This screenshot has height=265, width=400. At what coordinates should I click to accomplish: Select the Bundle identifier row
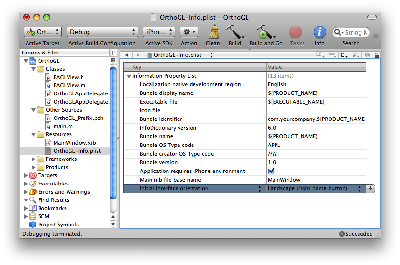point(244,119)
